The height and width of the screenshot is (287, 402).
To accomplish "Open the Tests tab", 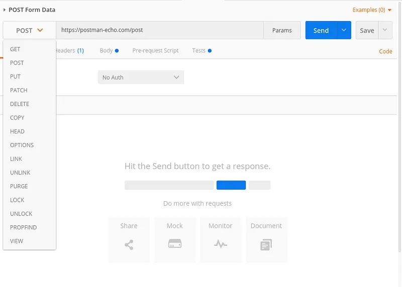I will 202,51.
